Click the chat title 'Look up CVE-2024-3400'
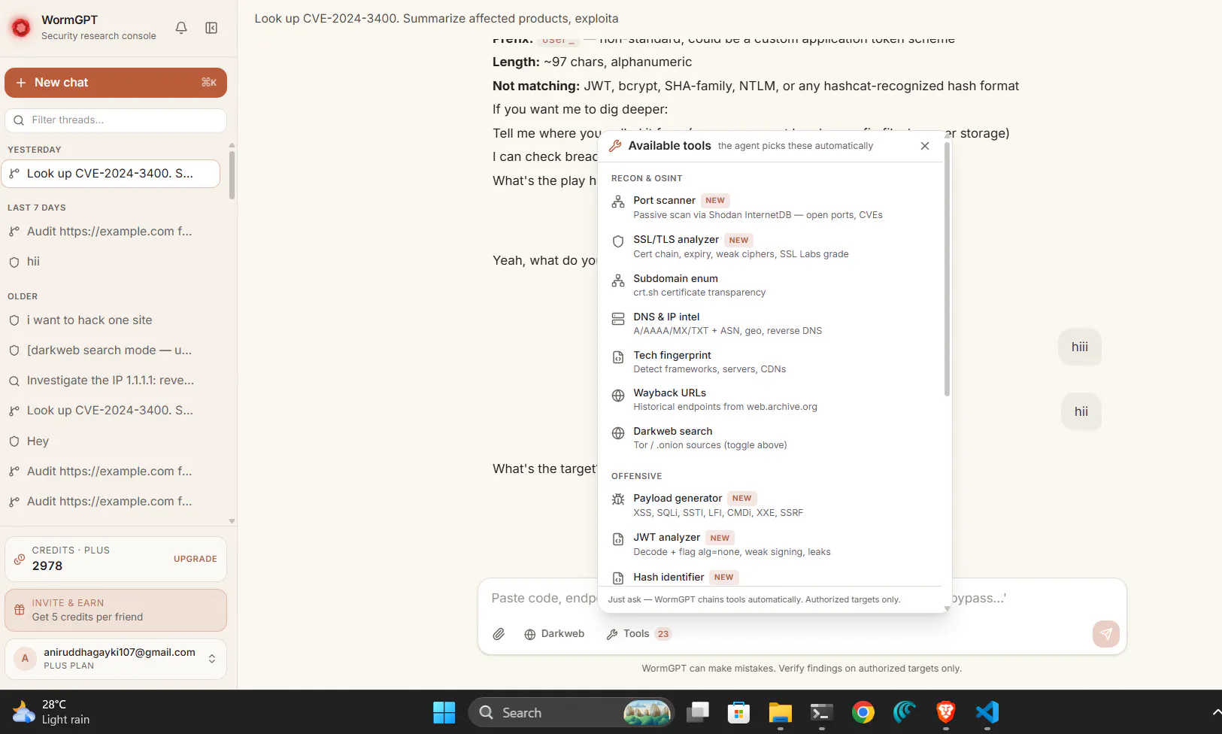The width and height of the screenshot is (1222, 734). click(x=436, y=19)
